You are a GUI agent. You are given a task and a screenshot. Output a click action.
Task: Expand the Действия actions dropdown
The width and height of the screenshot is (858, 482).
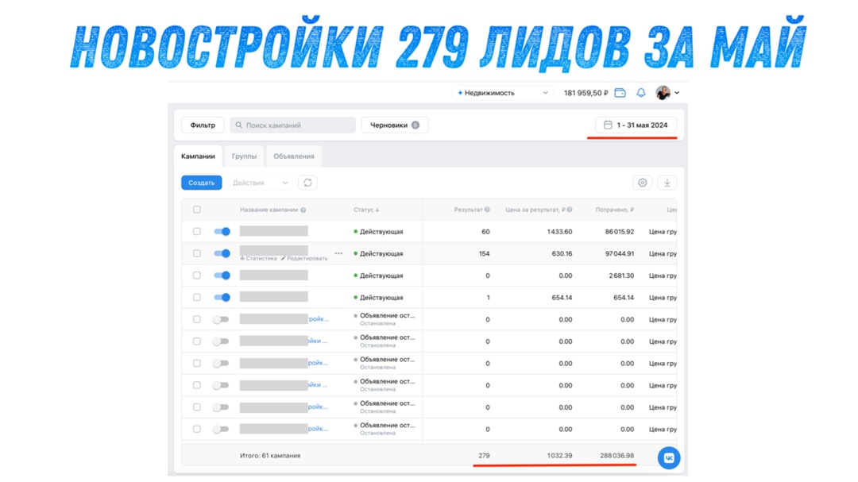260,183
